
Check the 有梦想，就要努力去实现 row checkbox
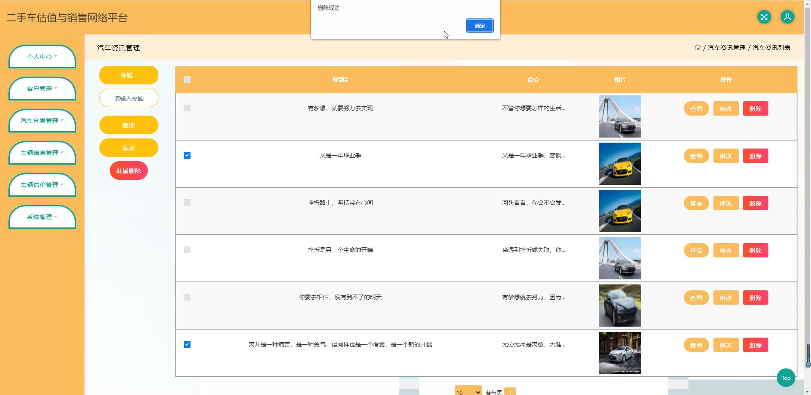[187, 108]
